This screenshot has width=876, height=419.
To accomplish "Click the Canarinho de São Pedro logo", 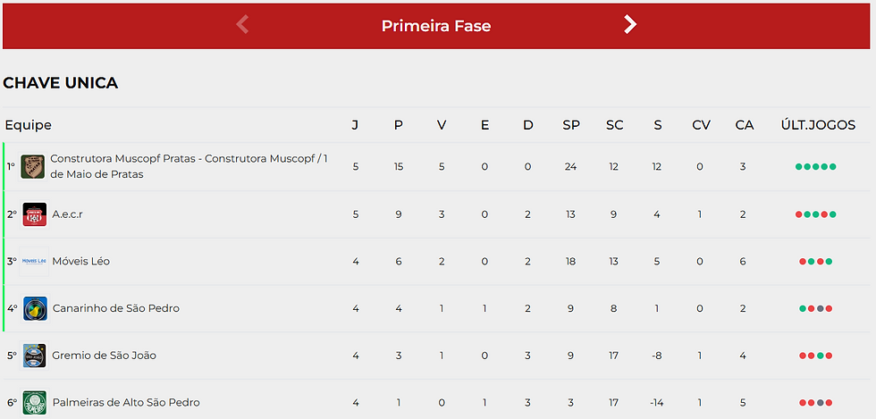I will point(35,308).
